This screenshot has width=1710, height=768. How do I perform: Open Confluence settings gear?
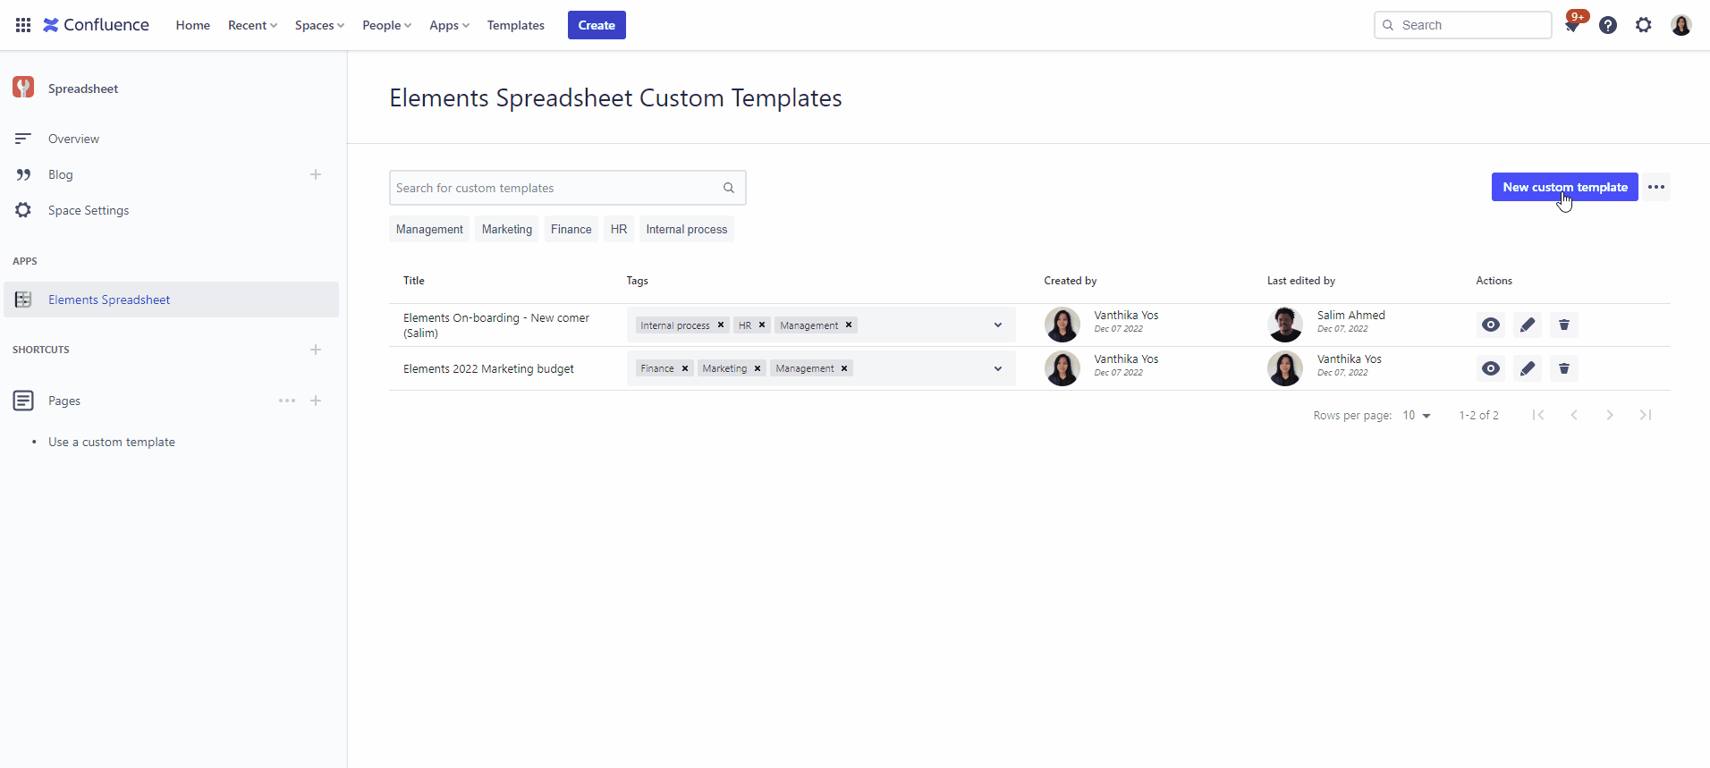(1644, 25)
